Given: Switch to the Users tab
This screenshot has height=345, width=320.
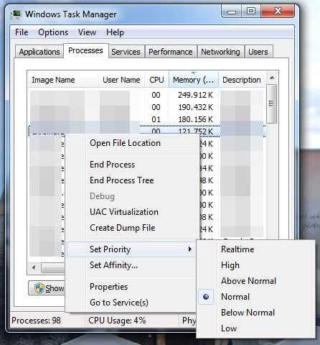Looking at the screenshot, I should (x=258, y=52).
